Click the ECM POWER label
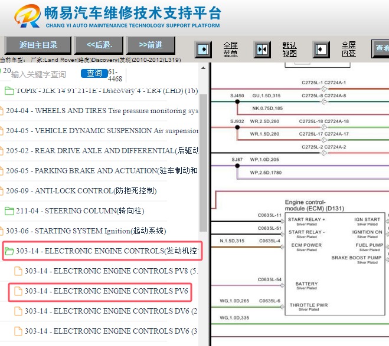389x346 pixels. [x=306, y=245]
